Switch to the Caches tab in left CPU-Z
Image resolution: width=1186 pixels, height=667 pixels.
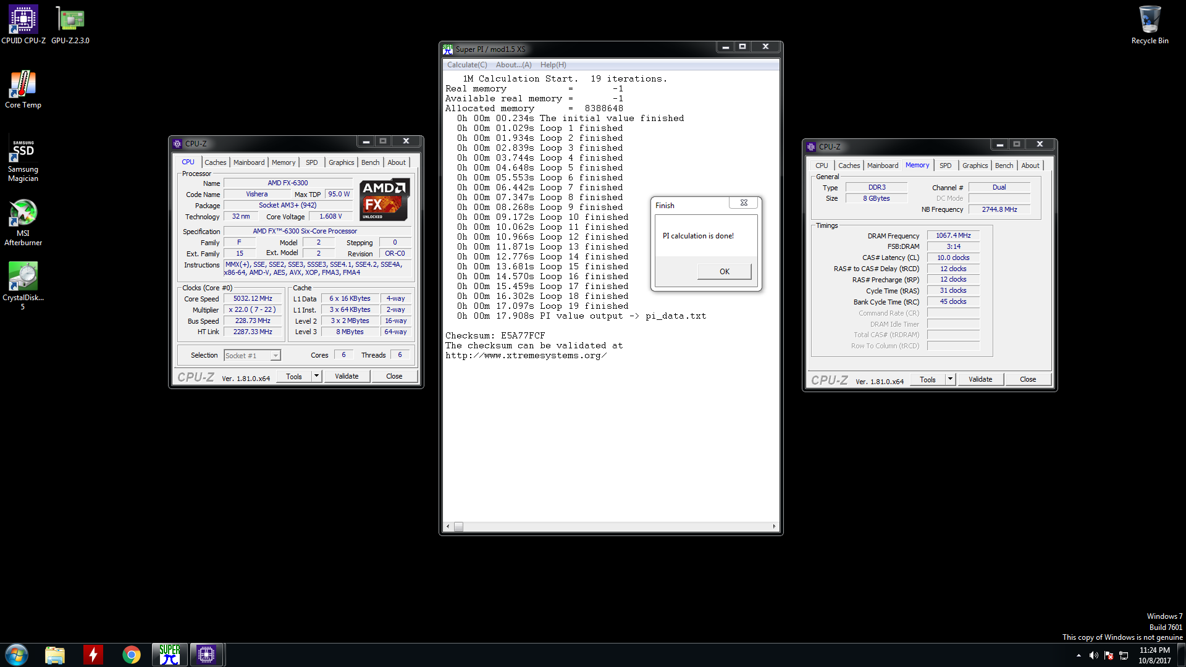(216, 162)
